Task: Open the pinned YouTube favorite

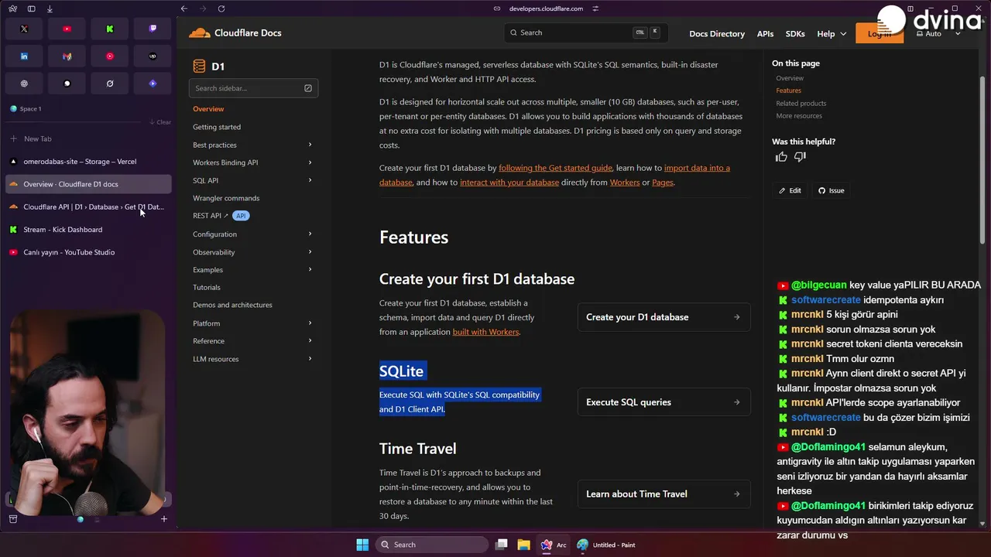Action: point(67,29)
